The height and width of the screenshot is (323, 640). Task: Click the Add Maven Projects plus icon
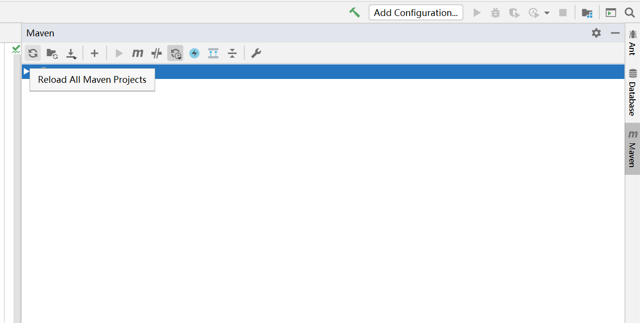click(95, 53)
